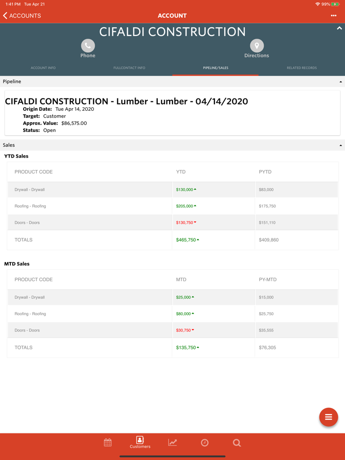Screen dimensions: 345x460
Task: Collapse the Pipeline section arrow
Action: tap(341, 82)
